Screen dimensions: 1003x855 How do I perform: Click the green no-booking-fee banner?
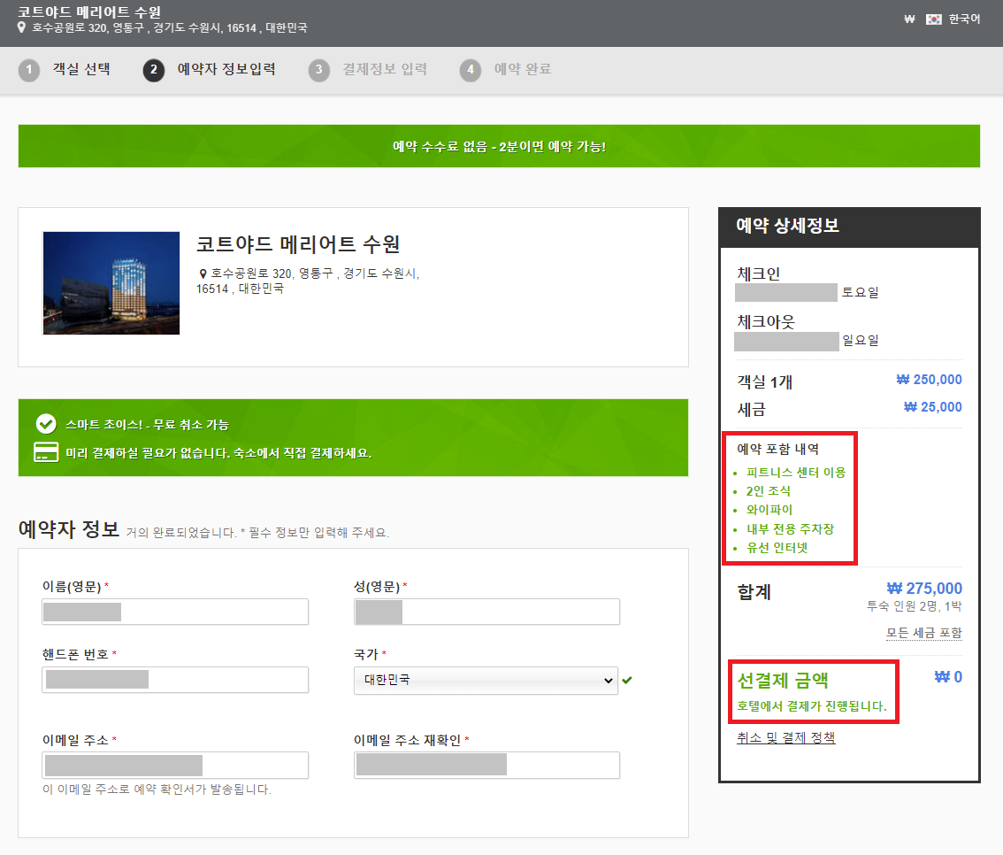pos(499,146)
